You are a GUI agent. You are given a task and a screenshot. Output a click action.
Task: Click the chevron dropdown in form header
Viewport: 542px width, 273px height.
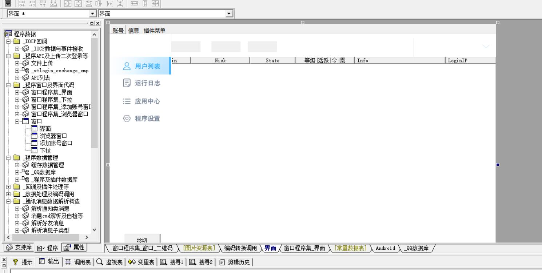pos(486,46)
